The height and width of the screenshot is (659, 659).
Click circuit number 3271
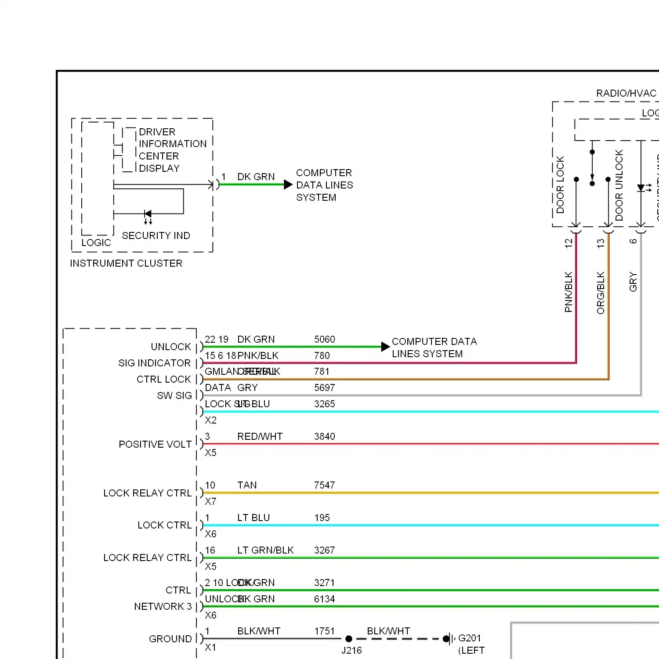[x=325, y=583]
